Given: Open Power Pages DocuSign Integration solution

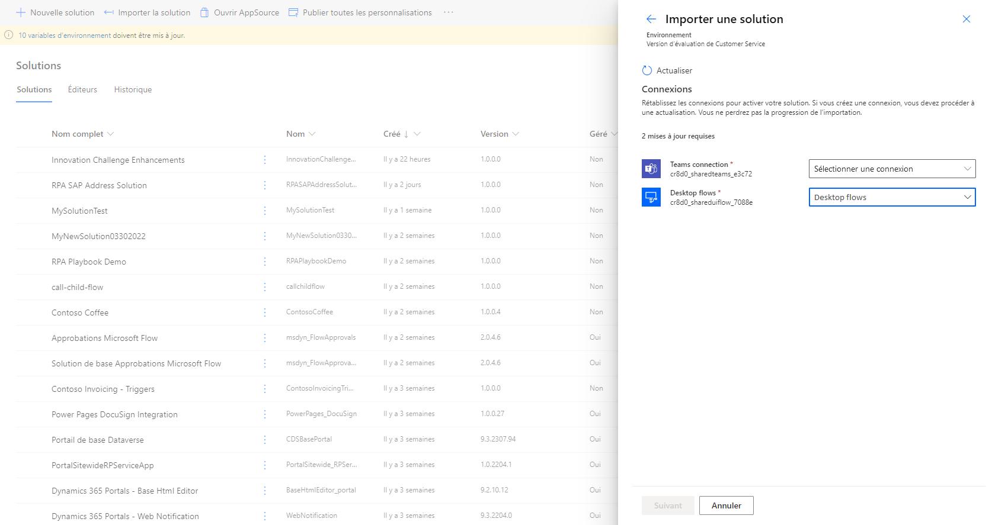Looking at the screenshot, I should click(x=114, y=414).
